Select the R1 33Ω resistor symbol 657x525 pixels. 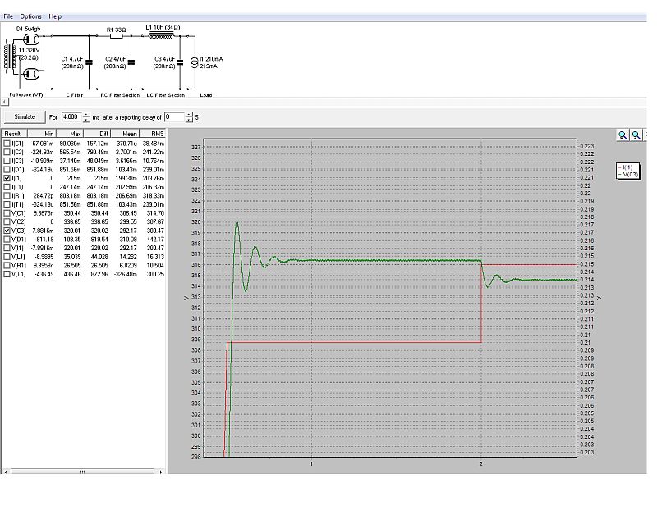coord(116,36)
